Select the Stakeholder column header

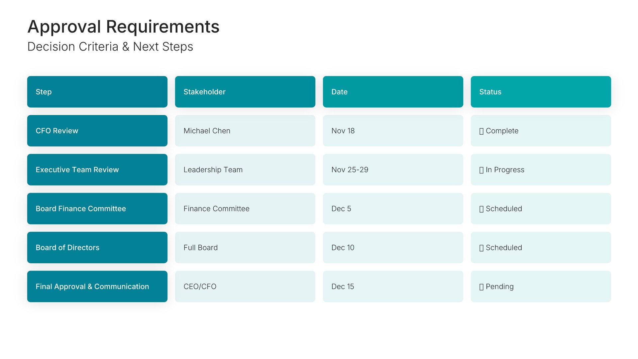pos(245,92)
